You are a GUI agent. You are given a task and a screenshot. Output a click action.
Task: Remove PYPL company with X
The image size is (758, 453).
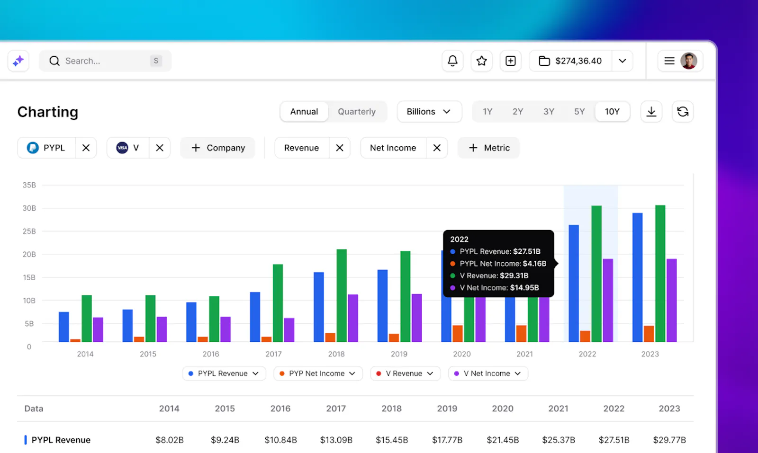86,148
